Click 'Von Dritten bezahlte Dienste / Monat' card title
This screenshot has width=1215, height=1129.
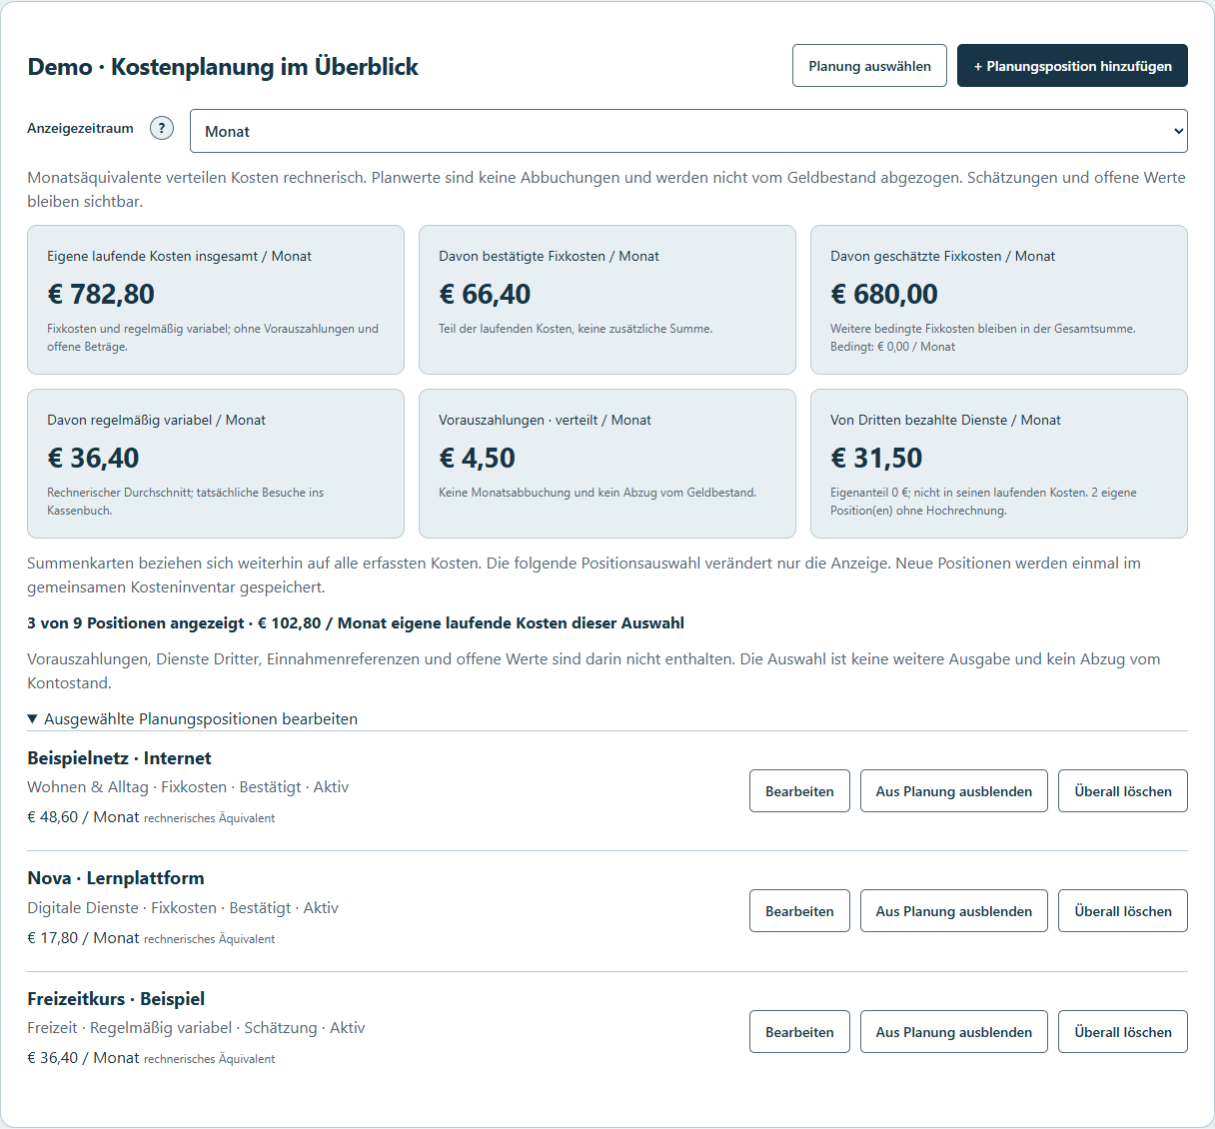(945, 420)
